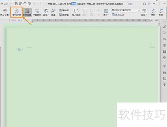Open the 翻译 dropdown

pos(46,12)
